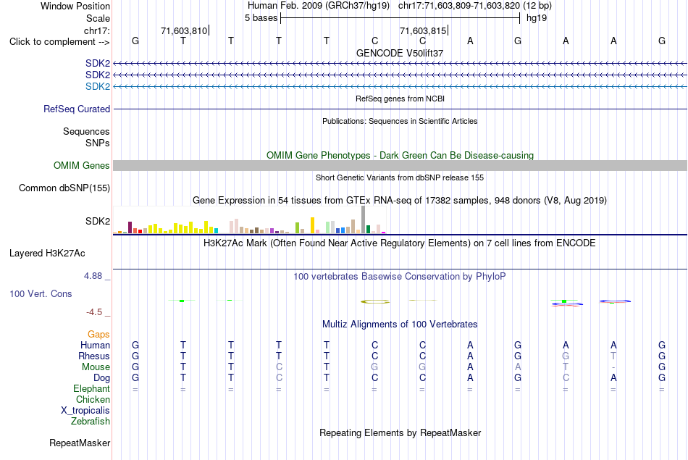
Task: Select the Rhesus species label
Action: [94, 356]
